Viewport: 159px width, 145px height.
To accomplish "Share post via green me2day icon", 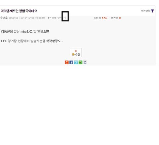I will pyautogui.click(x=80, y=62).
